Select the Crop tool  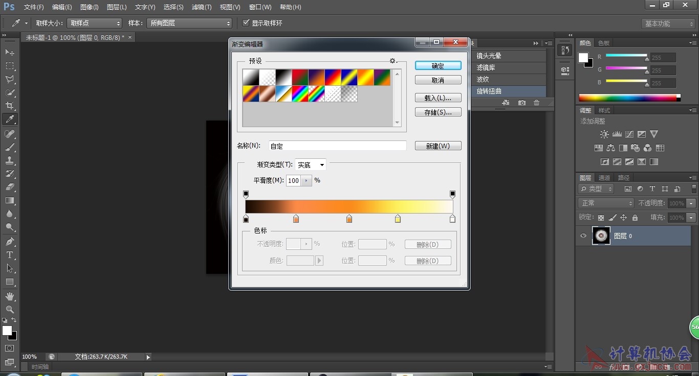click(x=10, y=106)
